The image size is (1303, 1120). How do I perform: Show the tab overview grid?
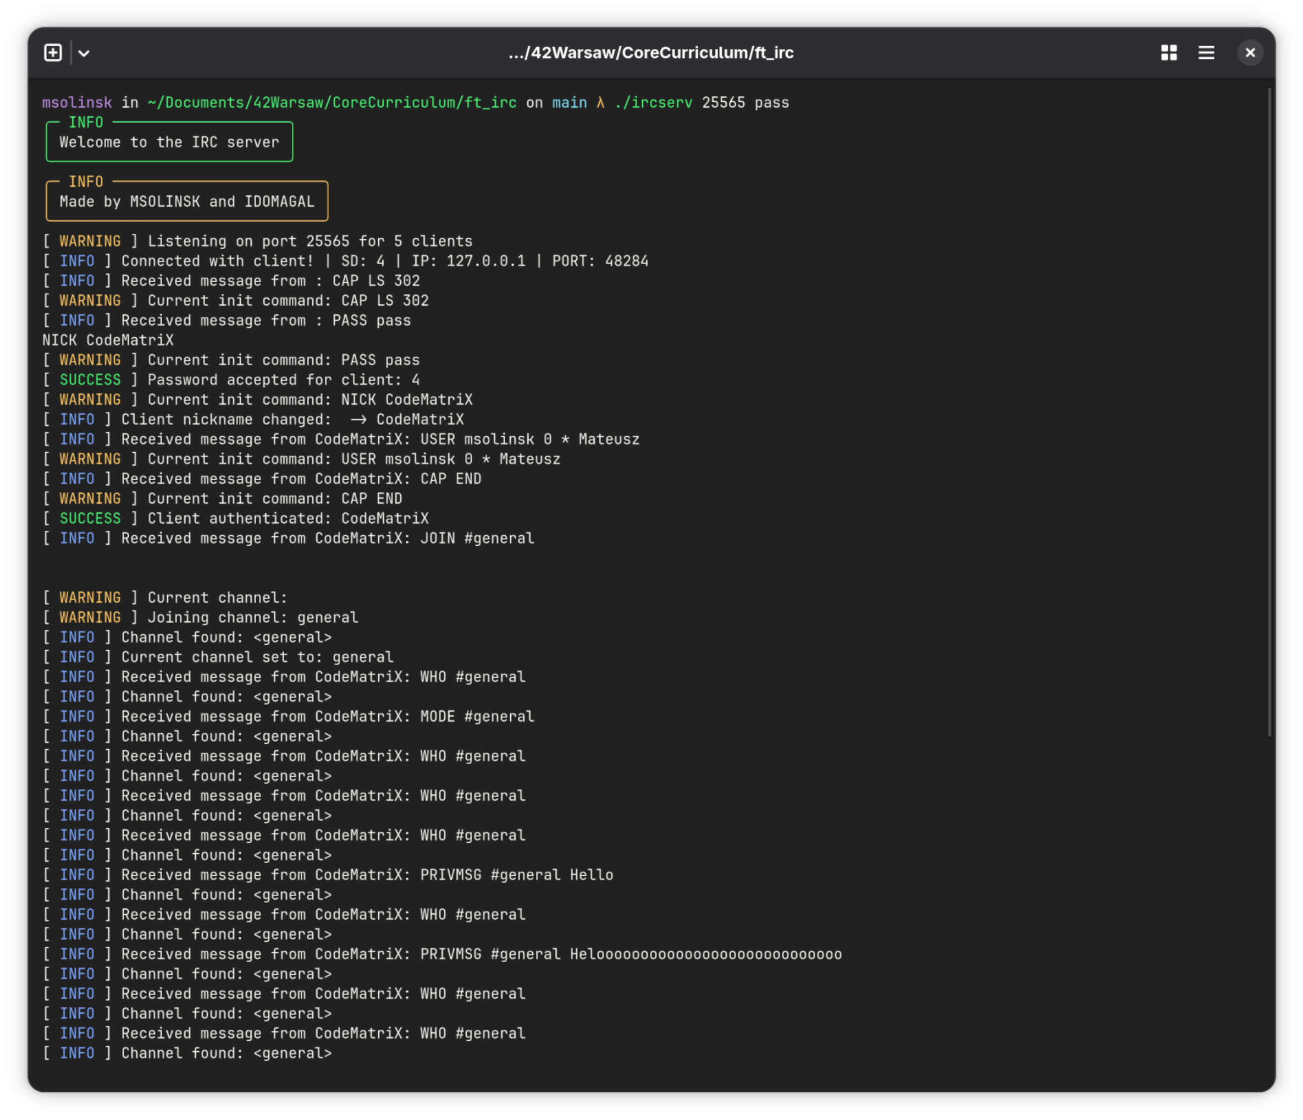point(1168,53)
